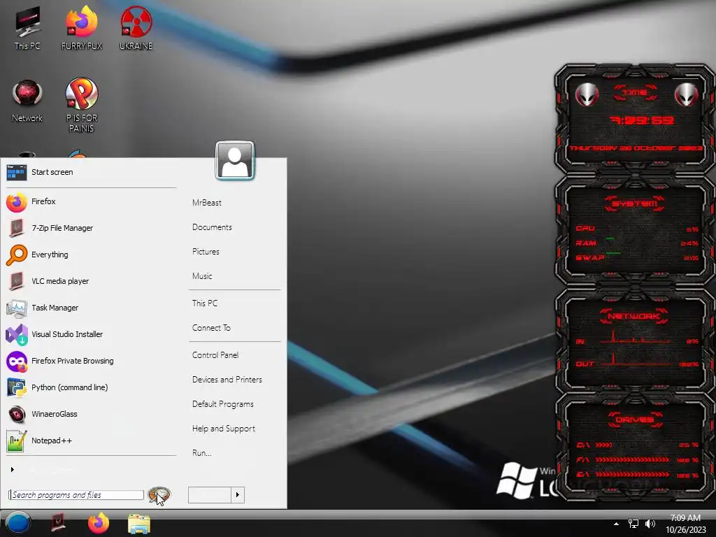
Task: Click the Start screen tiles icon
Action: coord(17,173)
